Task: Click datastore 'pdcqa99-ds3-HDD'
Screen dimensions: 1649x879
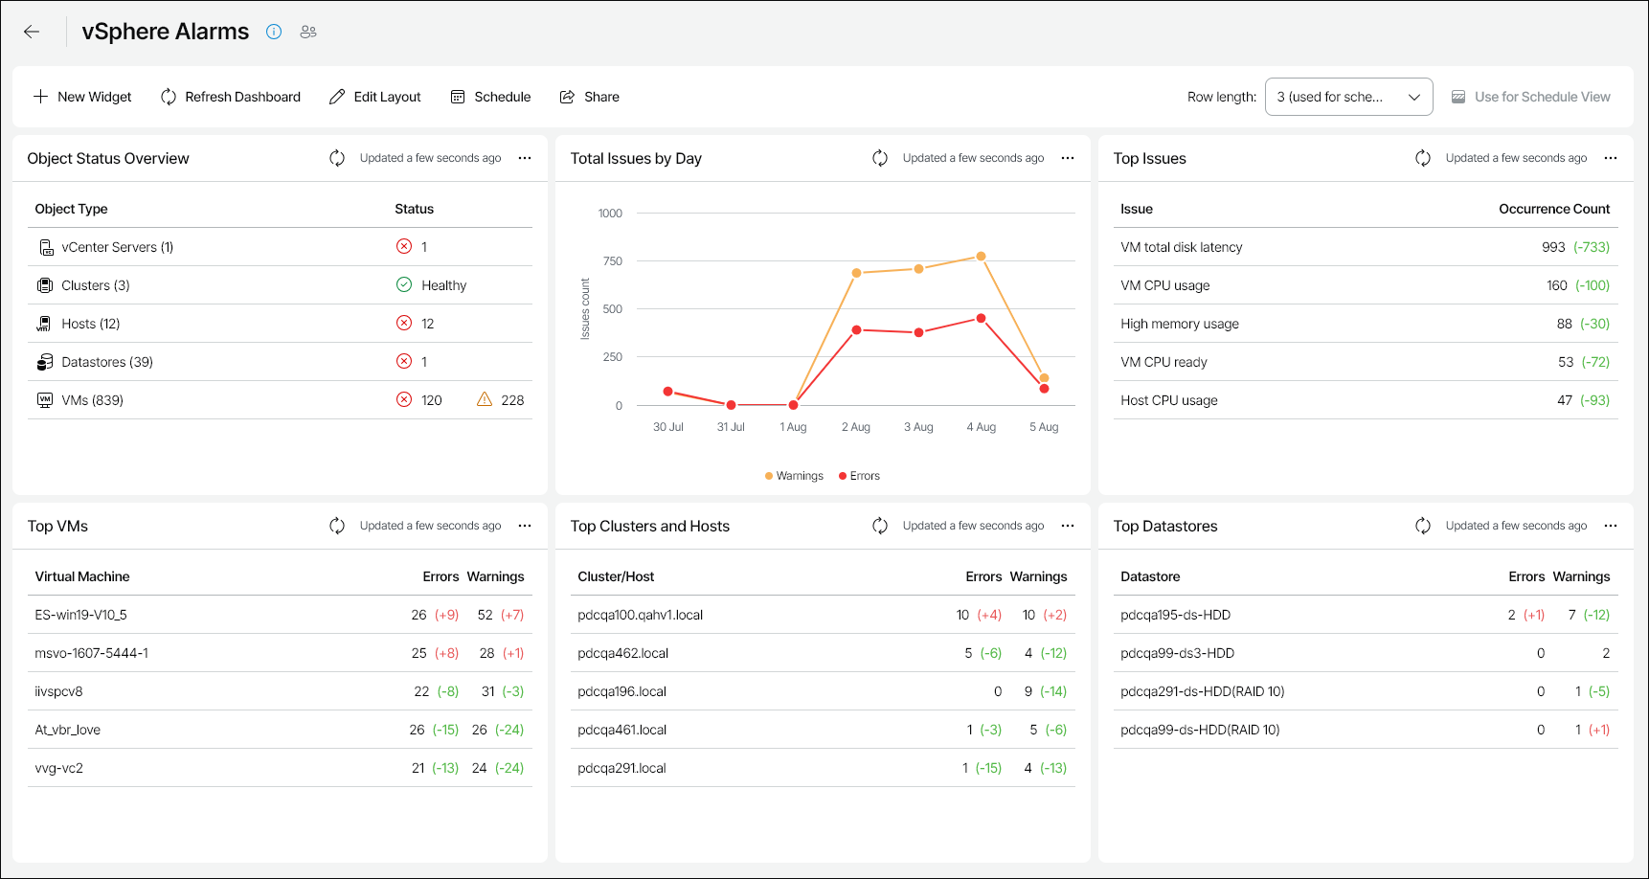Action: (1178, 653)
